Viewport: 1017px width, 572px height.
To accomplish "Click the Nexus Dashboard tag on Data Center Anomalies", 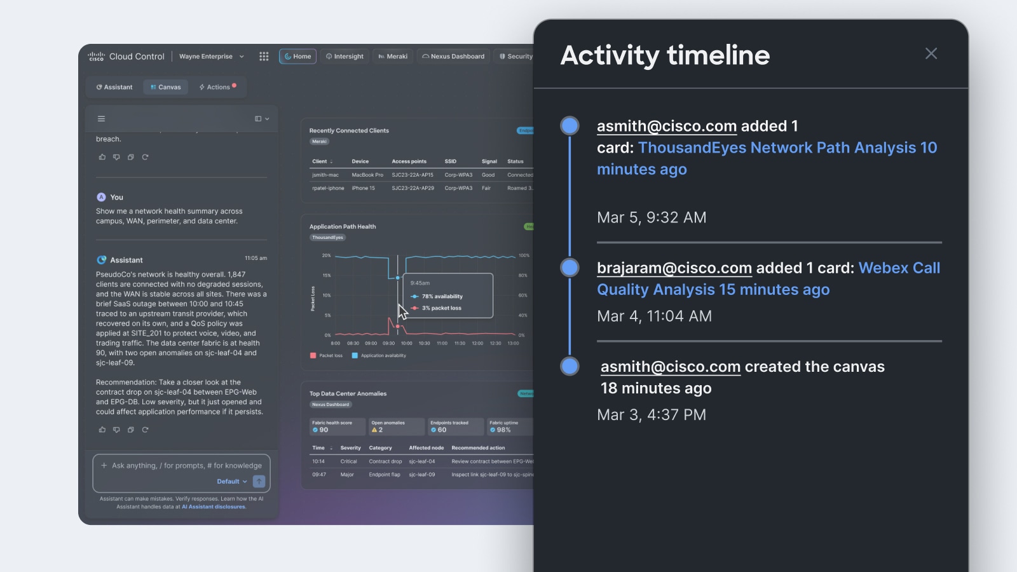I will pos(331,405).
